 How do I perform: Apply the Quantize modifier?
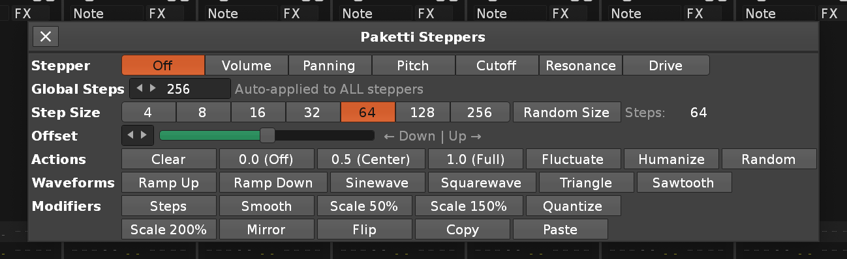[x=573, y=206]
